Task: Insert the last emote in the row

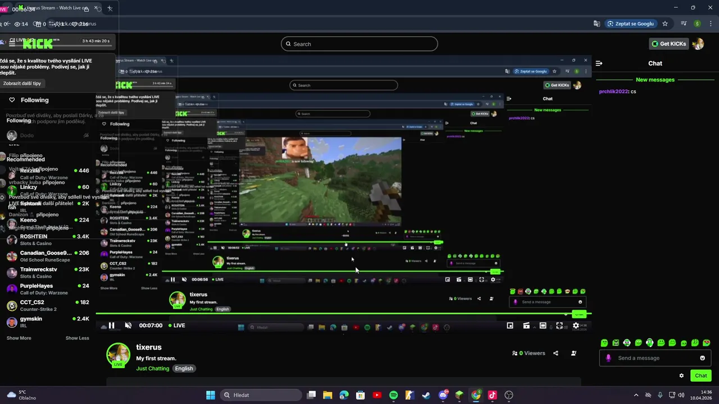Action: [707, 343]
